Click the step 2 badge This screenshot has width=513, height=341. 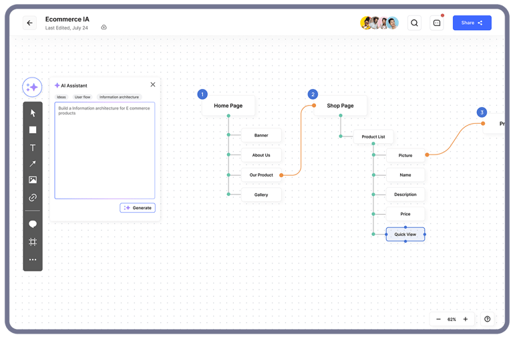(313, 94)
